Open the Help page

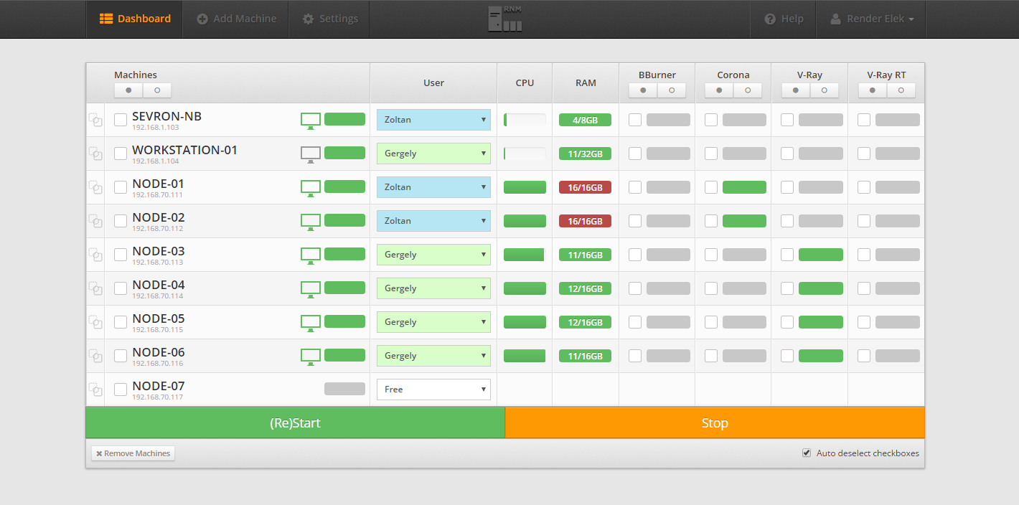[x=784, y=19]
